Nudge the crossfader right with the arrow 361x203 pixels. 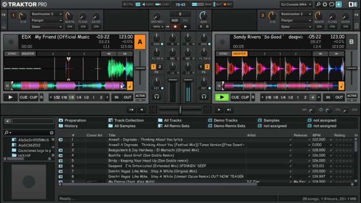[219, 110]
